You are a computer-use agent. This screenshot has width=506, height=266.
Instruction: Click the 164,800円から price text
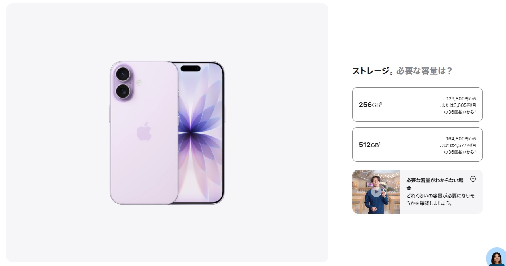click(x=461, y=139)
